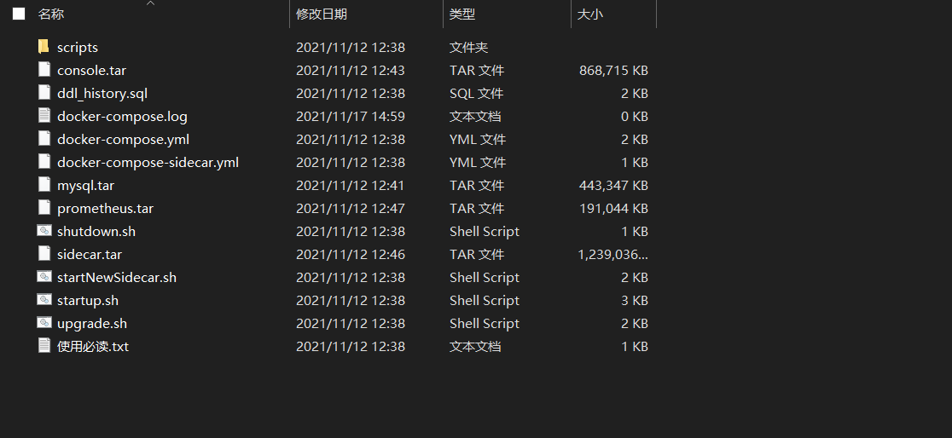Click the startNewSidecar.sh script icon
The image size is (952, 438).
pos(44,277)
